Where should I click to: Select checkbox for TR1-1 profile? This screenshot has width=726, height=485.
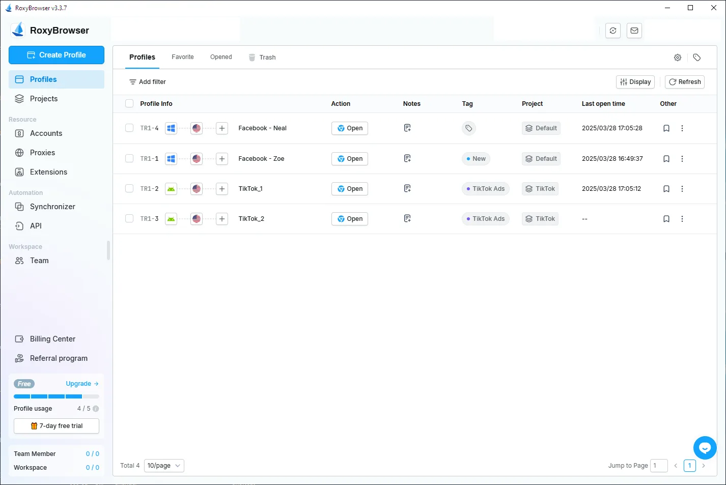click(129, 158)
